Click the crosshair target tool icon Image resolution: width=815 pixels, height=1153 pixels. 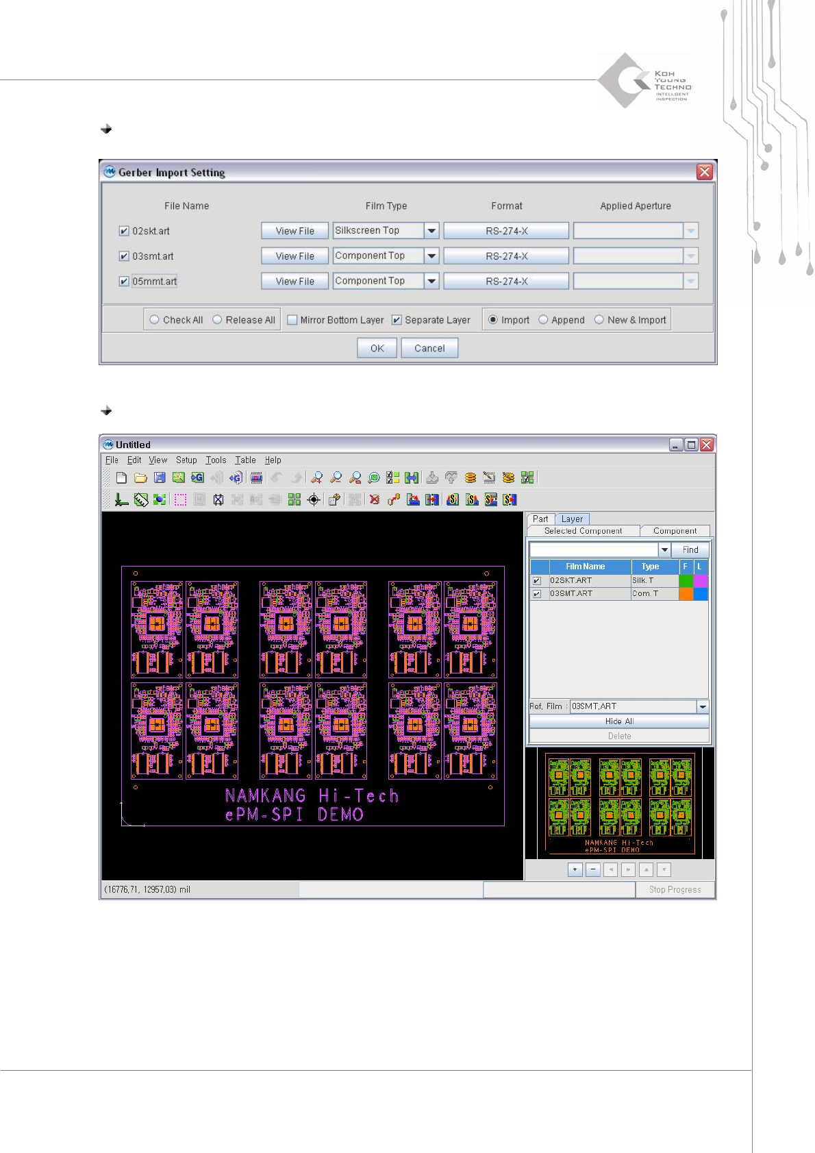[x=314, y=500]
